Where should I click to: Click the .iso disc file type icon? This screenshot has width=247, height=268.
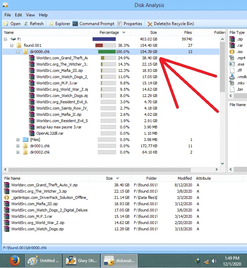[232, 52]
